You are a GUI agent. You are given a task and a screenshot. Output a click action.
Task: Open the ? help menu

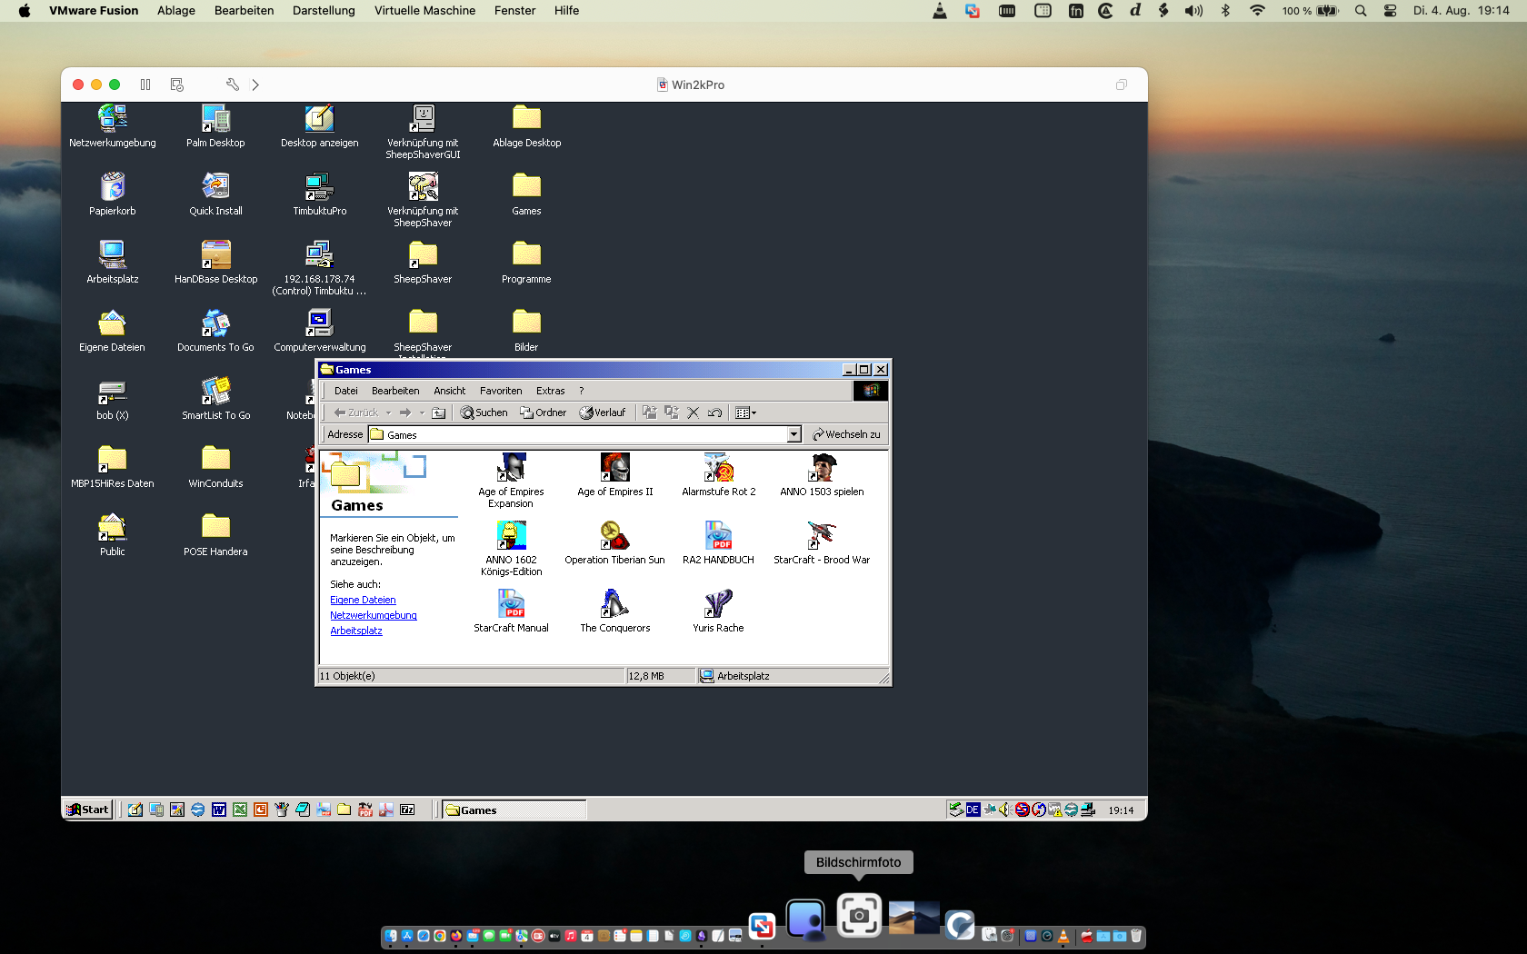tap(582, 391)
